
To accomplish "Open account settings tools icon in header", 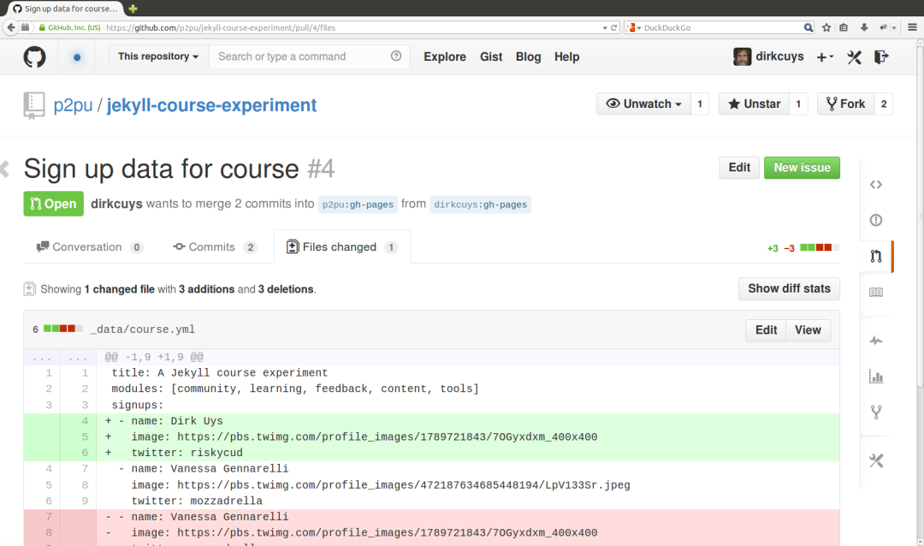I will click(x=854, y=57).
